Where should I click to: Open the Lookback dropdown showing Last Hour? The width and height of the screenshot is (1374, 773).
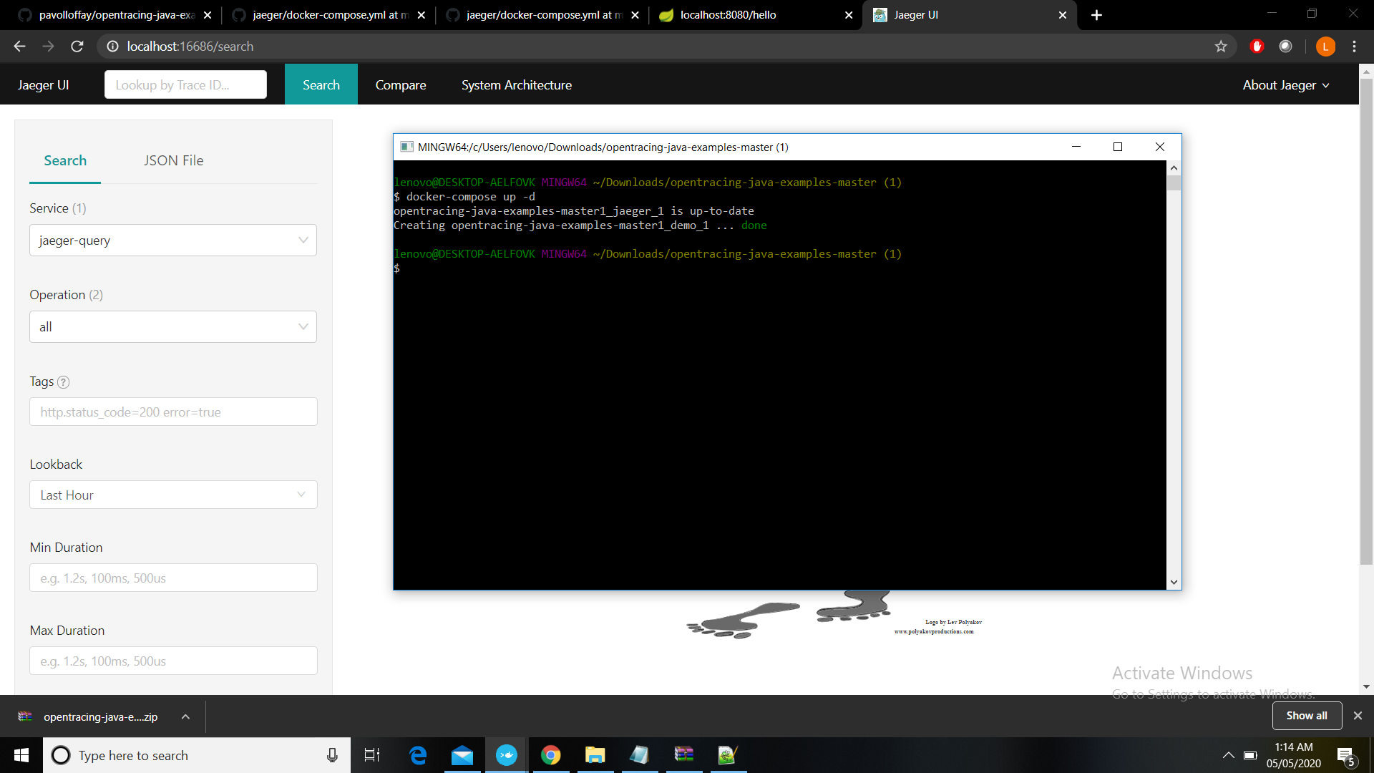point(172,495)
